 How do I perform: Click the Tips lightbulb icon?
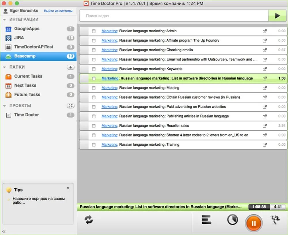point(9,190)
